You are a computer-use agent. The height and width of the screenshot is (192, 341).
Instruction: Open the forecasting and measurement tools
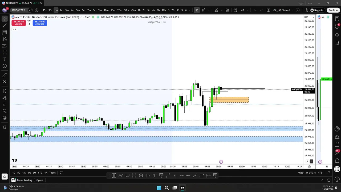(x=5, y=46)
